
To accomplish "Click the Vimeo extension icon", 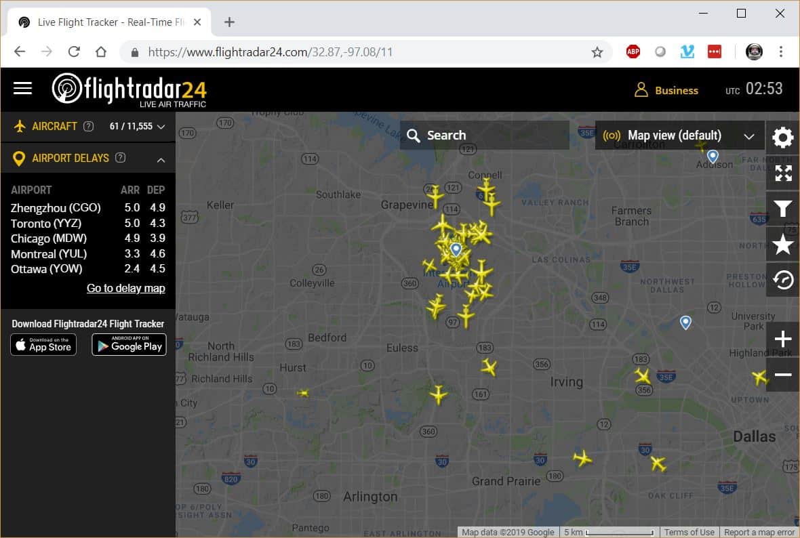I will (x=687, y=51).
